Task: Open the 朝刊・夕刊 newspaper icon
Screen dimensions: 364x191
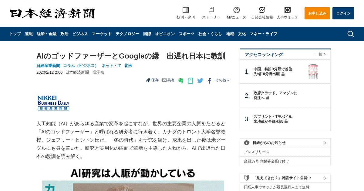Action: coord(186,10)
